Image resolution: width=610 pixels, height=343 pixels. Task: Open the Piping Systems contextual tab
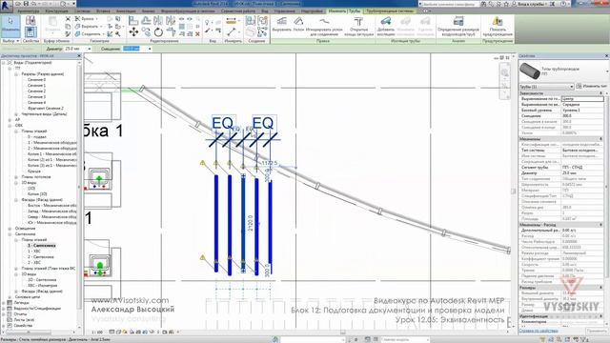coord(390,11)
